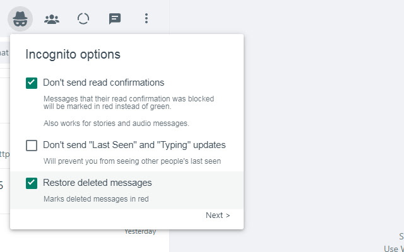The image size is (404, 252).
Task: Open the Status ring icon
Action: coord(83,18)
